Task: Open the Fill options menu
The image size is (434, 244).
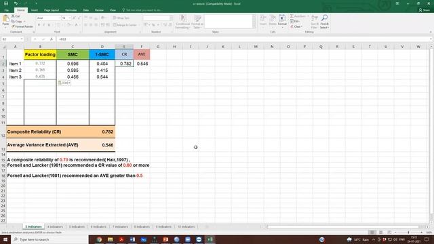Action: (294, 21)
